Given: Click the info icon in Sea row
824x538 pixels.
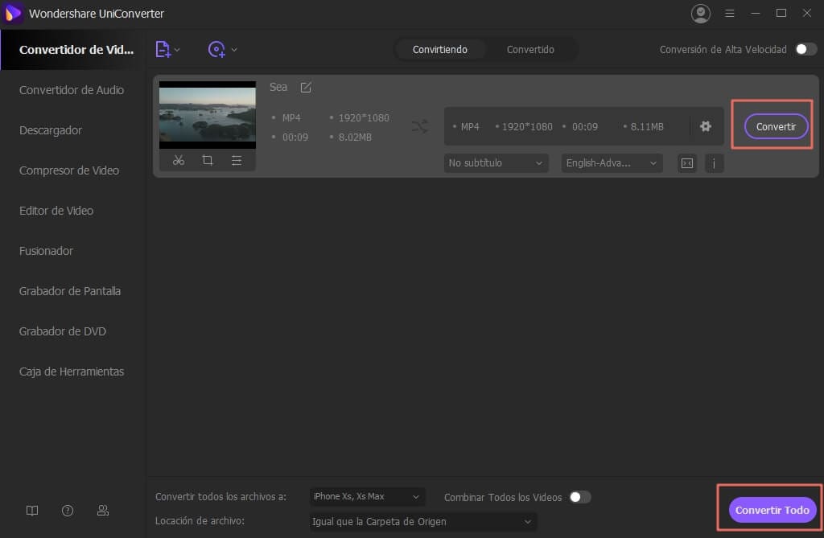Looking at the screenshot, I should pos(714,163).
